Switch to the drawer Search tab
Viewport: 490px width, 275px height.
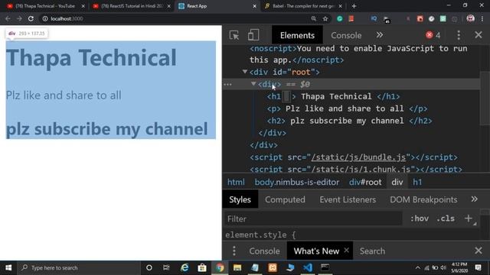372,251
